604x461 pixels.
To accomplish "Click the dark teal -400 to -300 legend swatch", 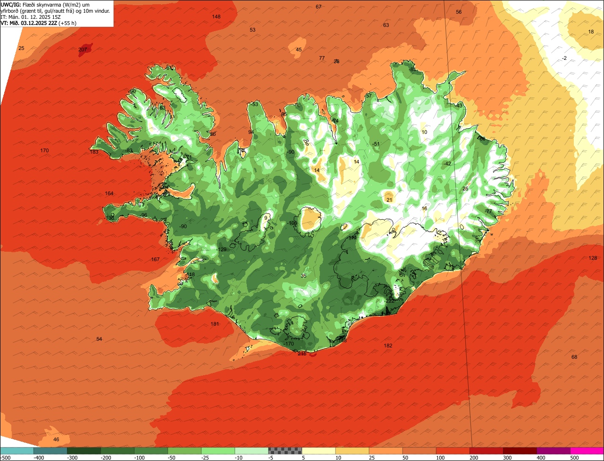I will click(50, 451).
